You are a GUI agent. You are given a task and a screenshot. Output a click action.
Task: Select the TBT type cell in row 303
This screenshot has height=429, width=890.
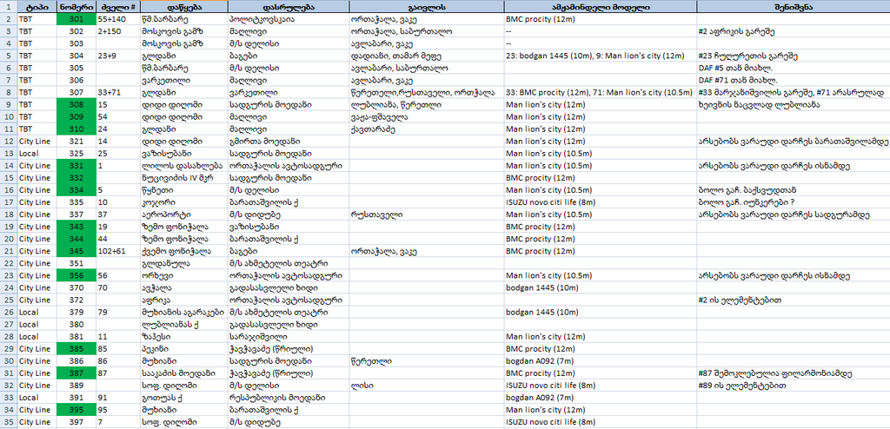click(x=37, y=43)
